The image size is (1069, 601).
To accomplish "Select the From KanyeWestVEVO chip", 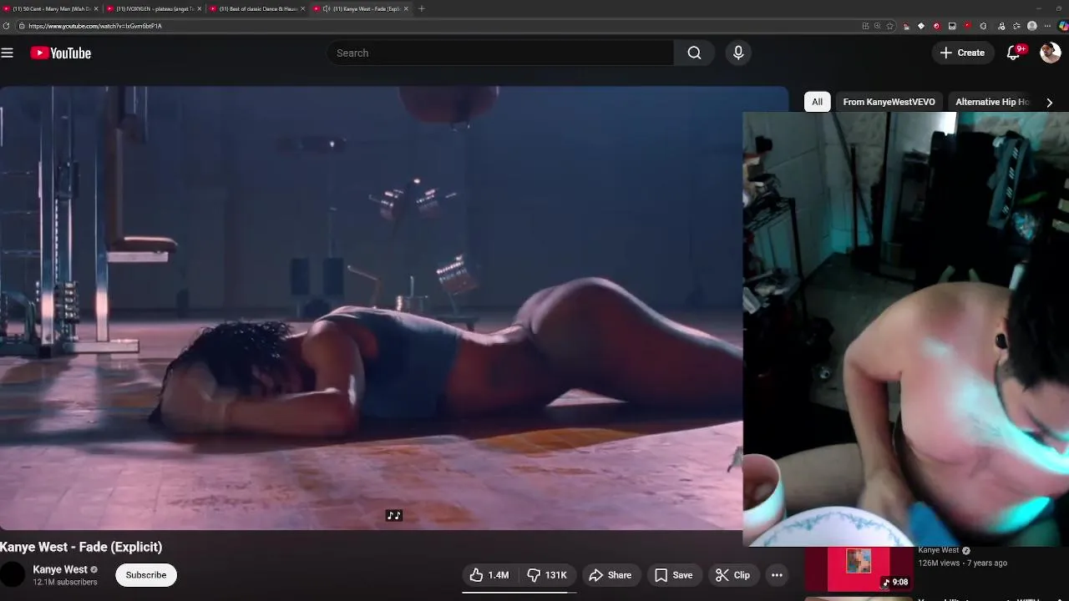I will coord(889,102).
